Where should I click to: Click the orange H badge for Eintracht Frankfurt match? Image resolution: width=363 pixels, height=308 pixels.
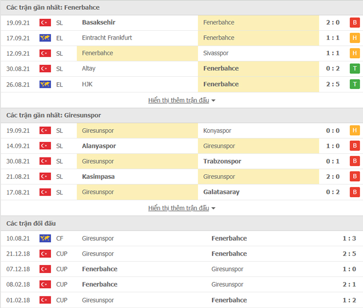(x=355, y=38)
